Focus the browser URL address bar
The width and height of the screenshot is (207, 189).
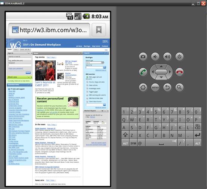point(49,30)
